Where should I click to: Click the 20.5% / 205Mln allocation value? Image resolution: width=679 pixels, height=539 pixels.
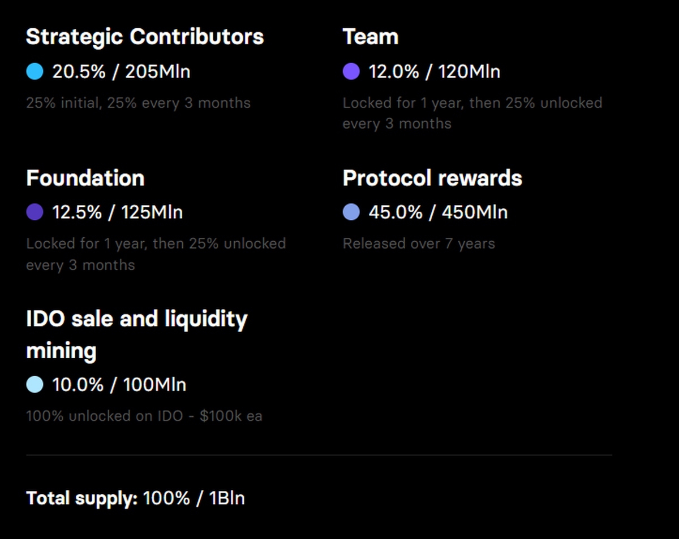121,72
